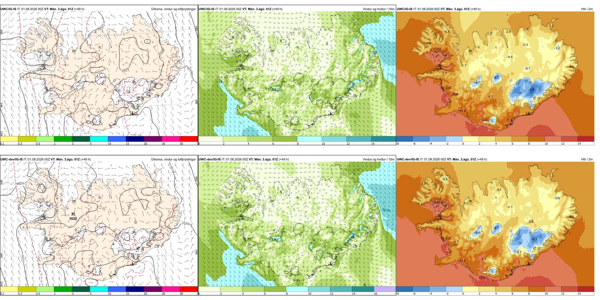Viewport: 600px width, 300px height.
Task: Open the UWC/IG-IS 2m temperature map
Action: (495, 74)
